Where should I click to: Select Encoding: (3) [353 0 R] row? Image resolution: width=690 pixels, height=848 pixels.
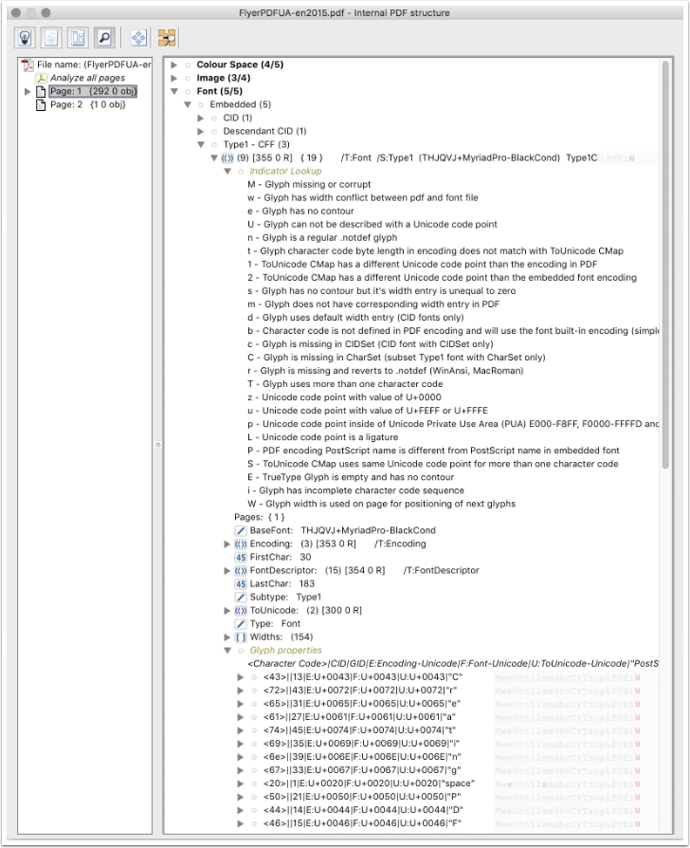337,544
